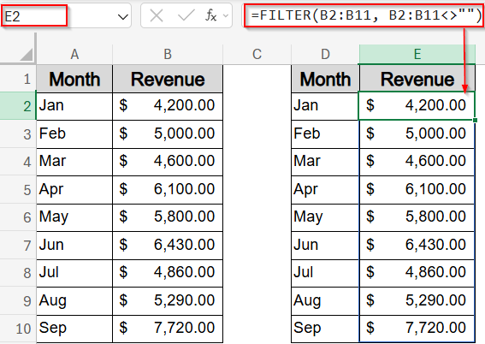The height and width of the screenshot is (344, 485).
Task: Select the 6,100.00 cell in column E
Action: (x=417, y=189)
